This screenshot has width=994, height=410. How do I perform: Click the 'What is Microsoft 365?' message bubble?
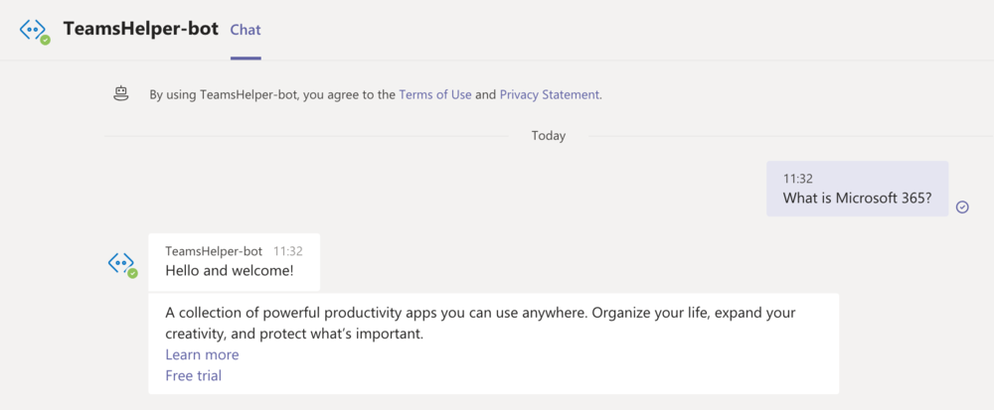click(857, 189)
